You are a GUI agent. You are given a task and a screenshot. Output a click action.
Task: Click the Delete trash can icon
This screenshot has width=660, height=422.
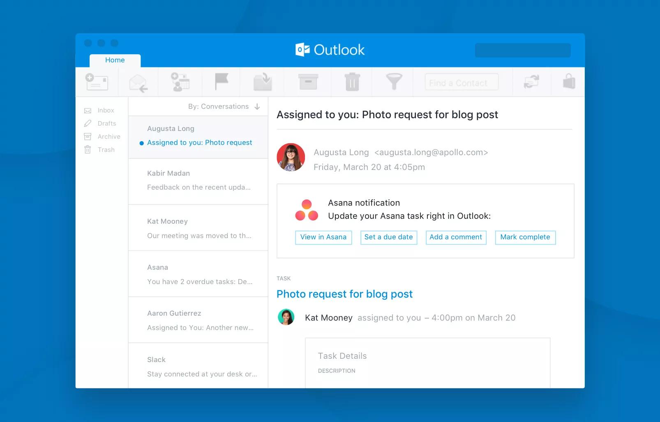point(352,82)
